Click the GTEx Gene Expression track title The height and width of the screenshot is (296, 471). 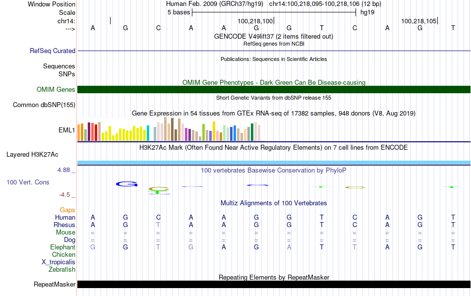point(274,113)
